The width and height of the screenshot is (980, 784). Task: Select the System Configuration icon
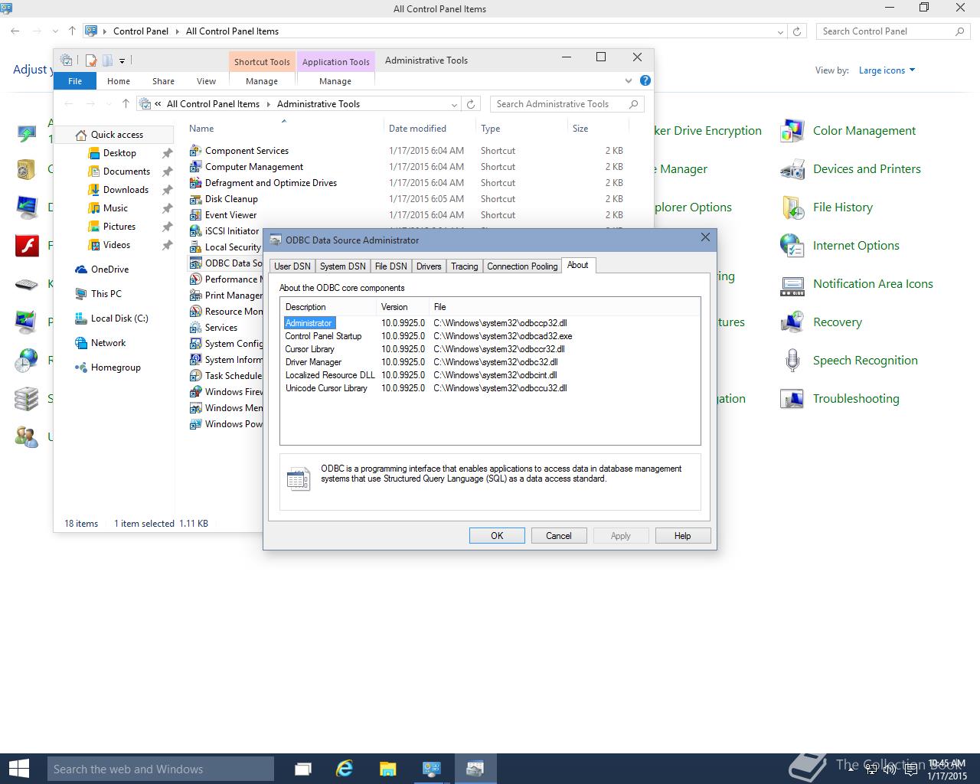[196, 344]
